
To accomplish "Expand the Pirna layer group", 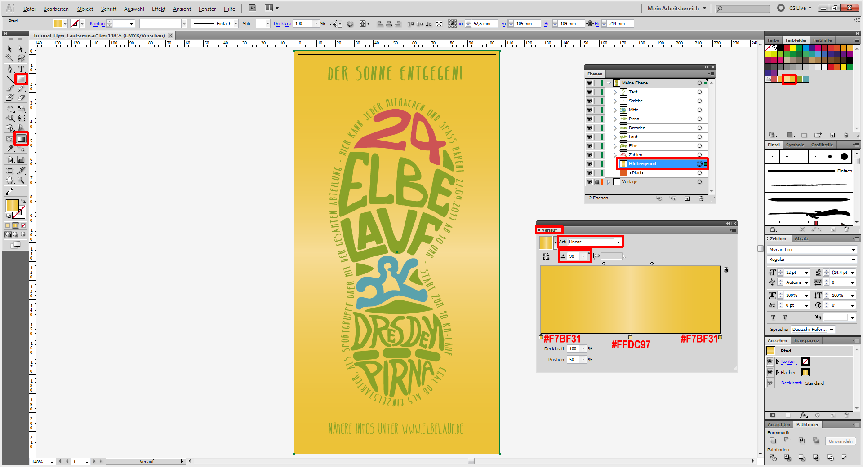I will [x=615, y=119].
